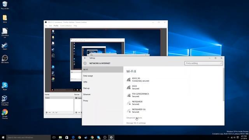
Task: Open the Recycle Bin desktop icon
Action: click(5, 5)
